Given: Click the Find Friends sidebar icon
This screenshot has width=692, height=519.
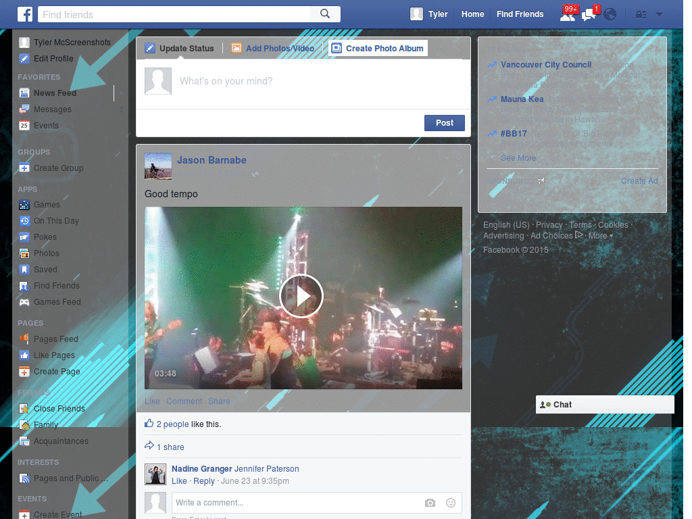Looking at the screenshot, I should pyautogui.click(x=24, y=286).
